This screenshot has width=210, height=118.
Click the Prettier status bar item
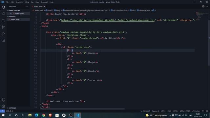196,111
